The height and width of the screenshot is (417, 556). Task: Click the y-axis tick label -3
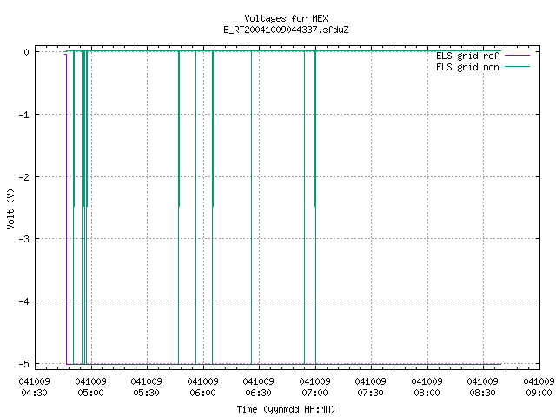point(24,240)
